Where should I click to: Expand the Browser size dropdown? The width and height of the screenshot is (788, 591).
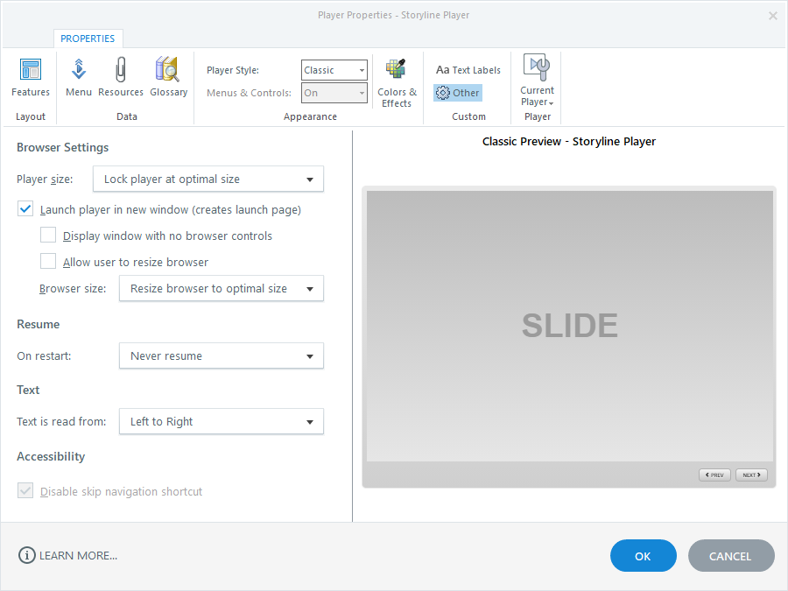[222, 288]
